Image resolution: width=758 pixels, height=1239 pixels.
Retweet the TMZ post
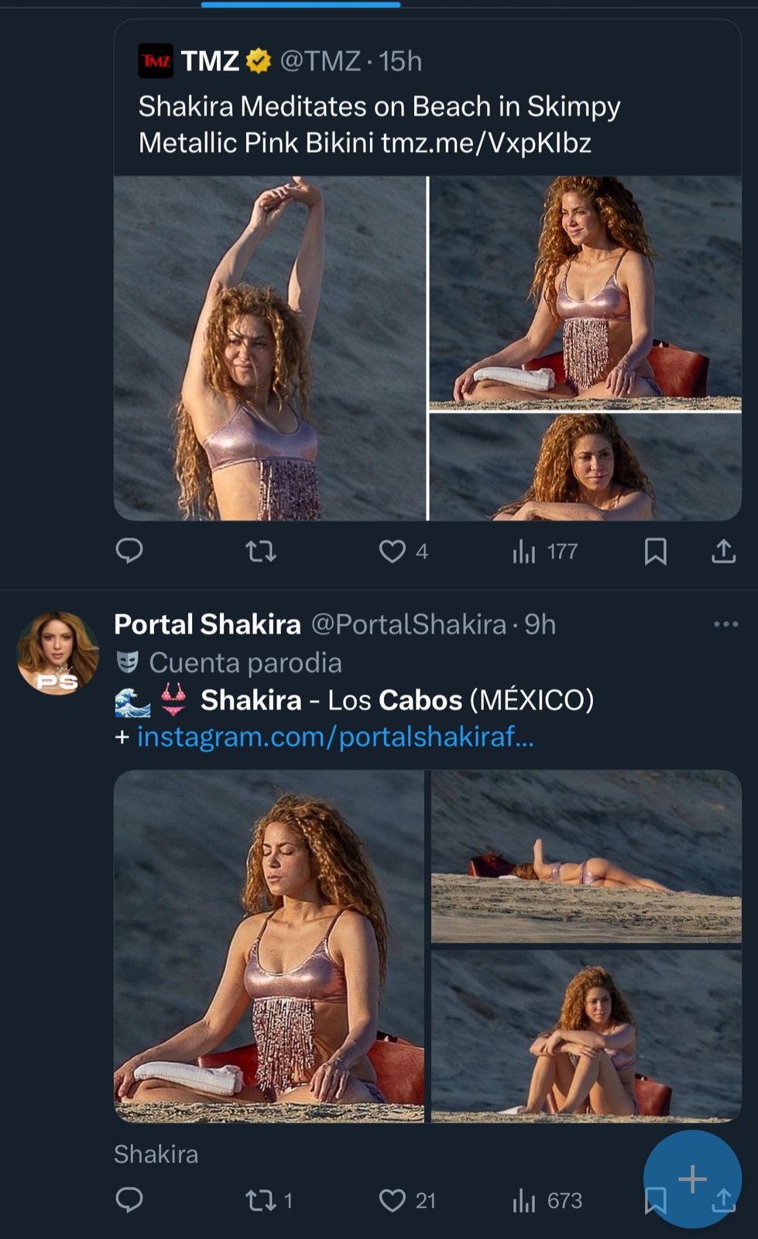pos(260,551)
